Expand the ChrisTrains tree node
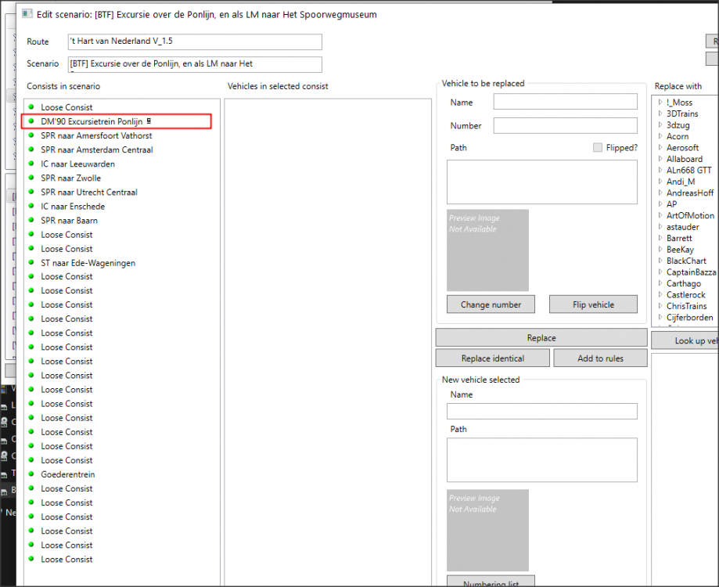The width and height of the screenshot is (719, 587). 660,307
